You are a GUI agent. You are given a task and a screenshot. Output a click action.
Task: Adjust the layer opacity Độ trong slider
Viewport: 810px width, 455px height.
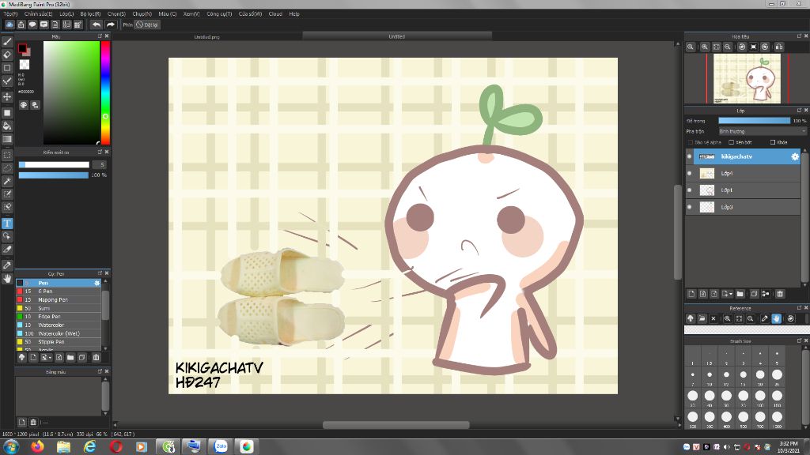(x=754, y=121)
